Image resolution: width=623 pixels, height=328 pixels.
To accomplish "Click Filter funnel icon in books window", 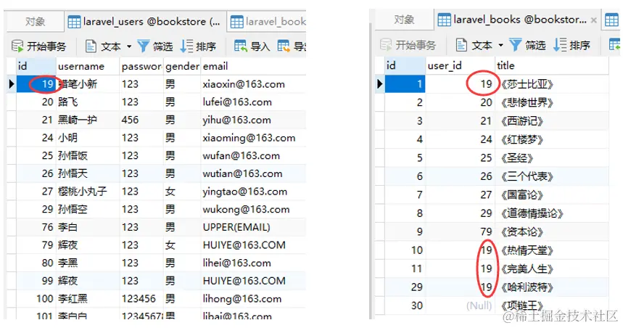I will (x=516, y=45).
